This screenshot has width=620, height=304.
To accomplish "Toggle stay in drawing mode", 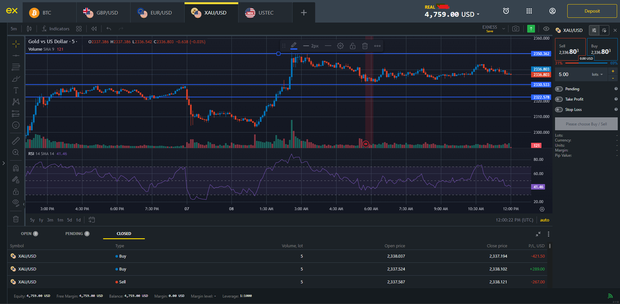I will point(16,180).
